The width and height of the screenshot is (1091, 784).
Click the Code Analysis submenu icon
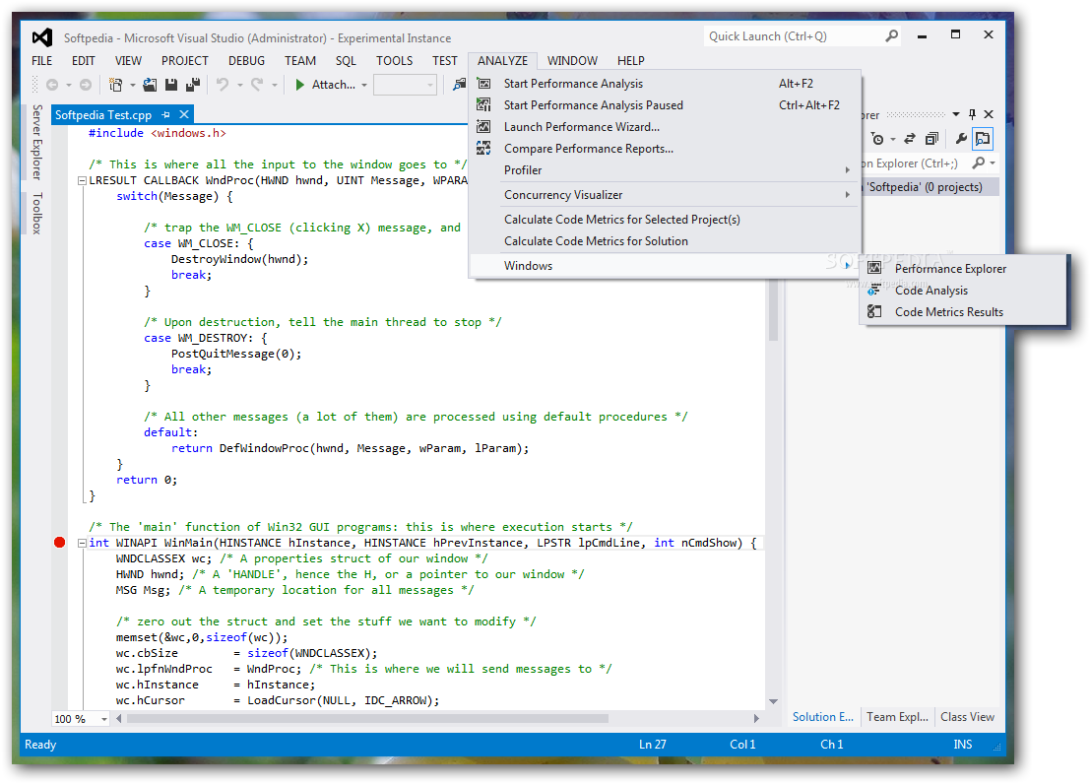coord(874,290)
